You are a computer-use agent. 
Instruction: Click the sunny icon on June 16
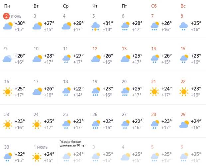(8, 92)
